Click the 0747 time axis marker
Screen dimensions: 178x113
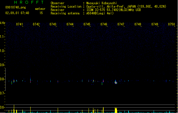(121, 24)
